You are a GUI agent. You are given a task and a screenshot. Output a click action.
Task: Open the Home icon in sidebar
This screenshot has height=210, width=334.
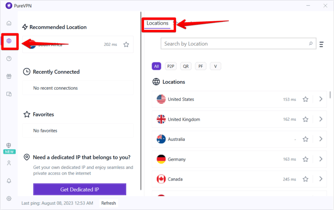click(9, 23)
